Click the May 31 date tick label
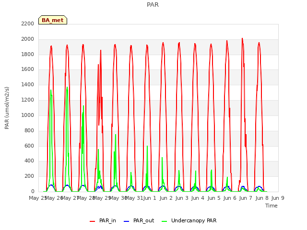307x230 pixels. pyautogui.click(x=134, y=198)
